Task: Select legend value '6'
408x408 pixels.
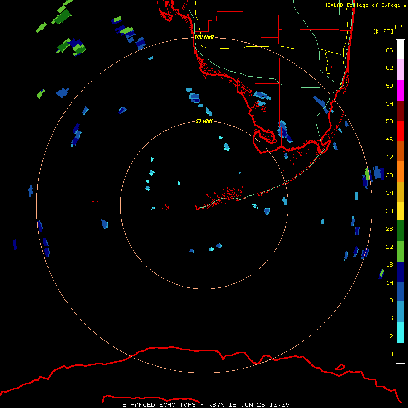Action: click(391, 318)
